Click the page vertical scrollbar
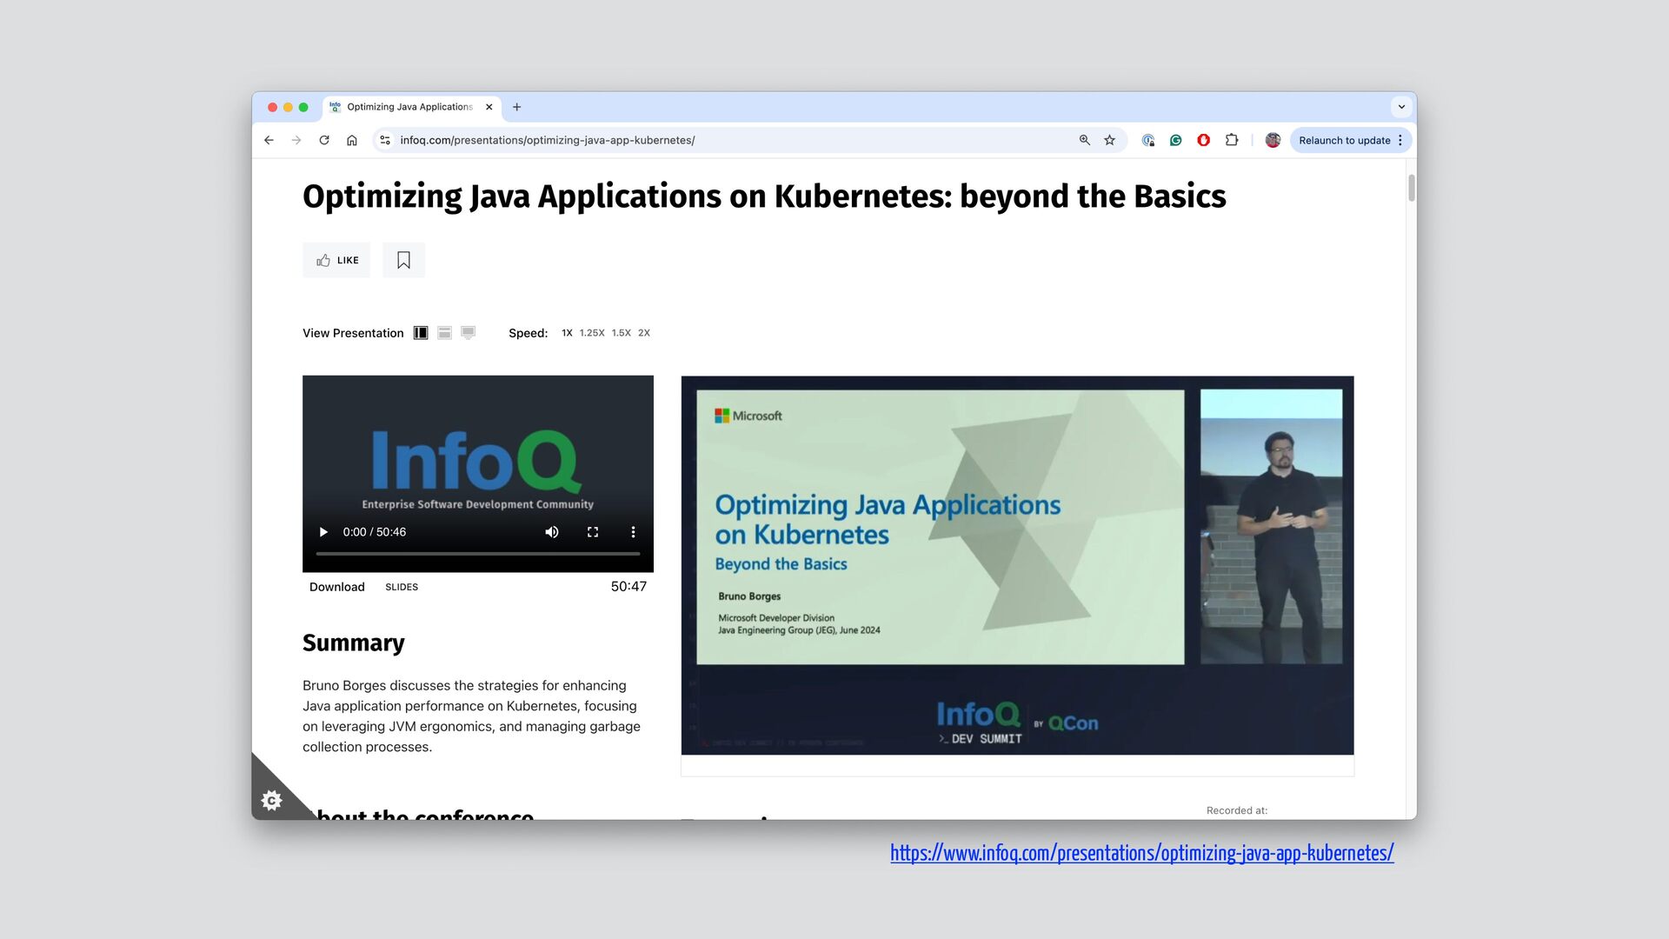The width and height of the screenshot is (1669, 939). (1411, 188)
